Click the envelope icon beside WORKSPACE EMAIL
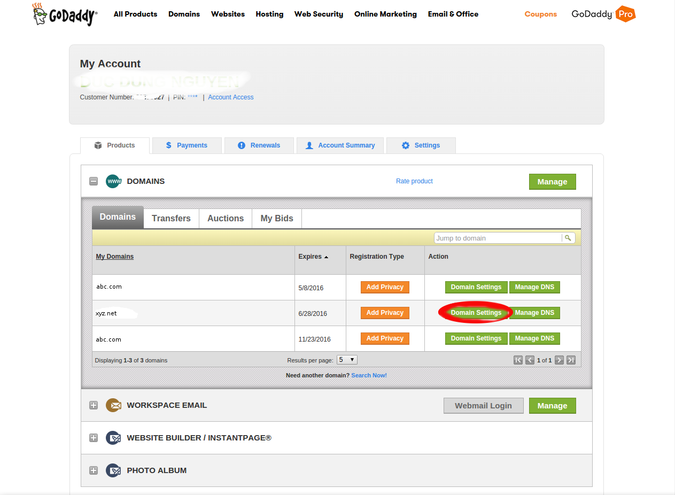The image size is (675, 495). [x=114, y=405]
